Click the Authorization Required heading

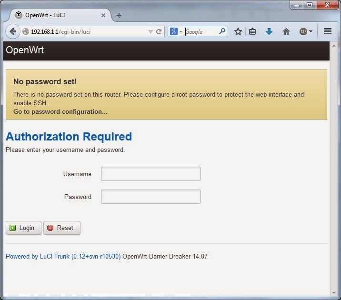(x=69, y=137)
